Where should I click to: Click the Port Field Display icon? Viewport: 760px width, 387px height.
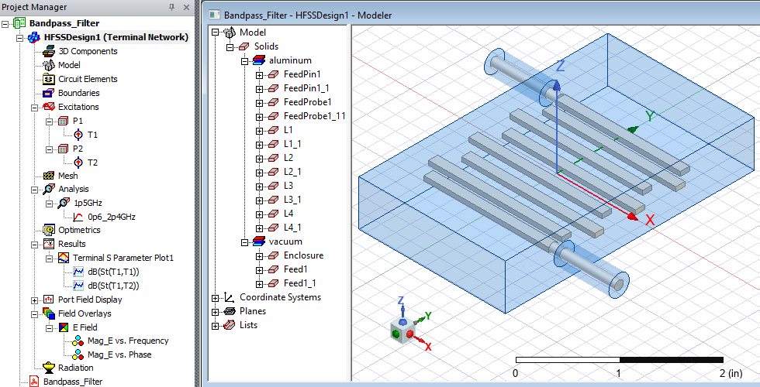pos(49,300)
